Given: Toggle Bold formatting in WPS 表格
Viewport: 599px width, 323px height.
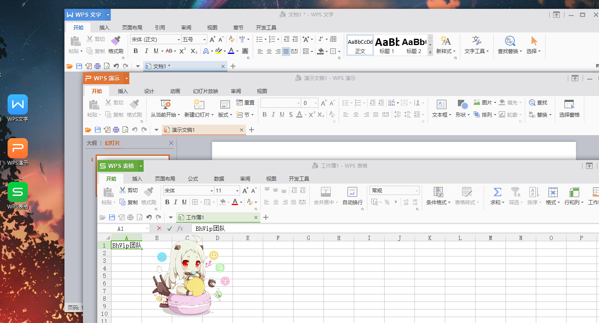Looking at the screenshot, I should click(168, 202).
